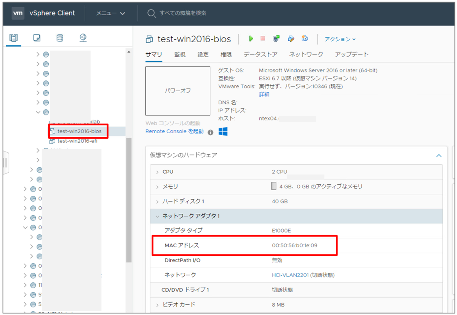457x315 pixels.
Task: Click the Microsoft Windows Server 2016 guest OS text
Action: point(318,70)
